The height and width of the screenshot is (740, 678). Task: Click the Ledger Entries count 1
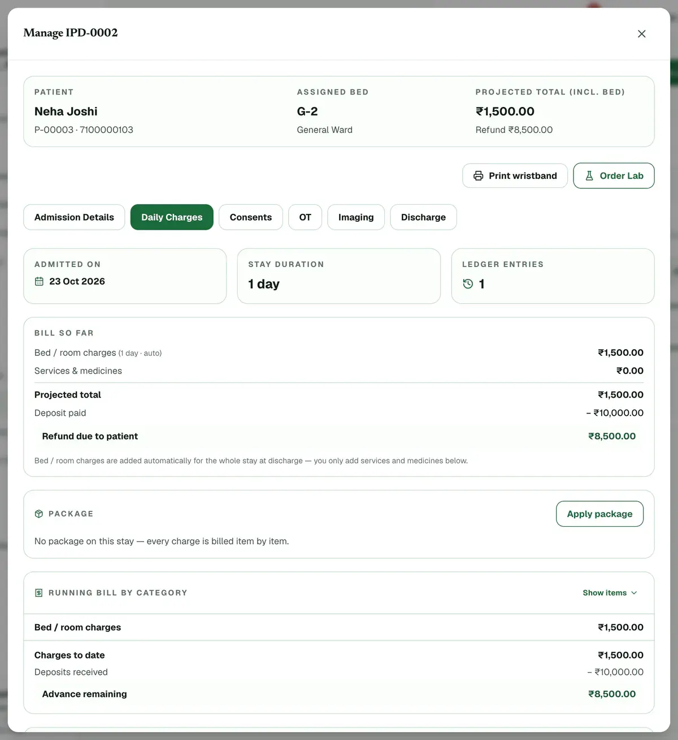(481, 284)
